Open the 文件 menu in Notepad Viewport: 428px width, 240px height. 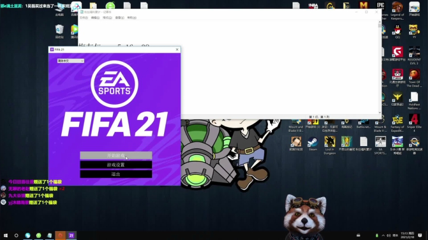coord(84,18)
